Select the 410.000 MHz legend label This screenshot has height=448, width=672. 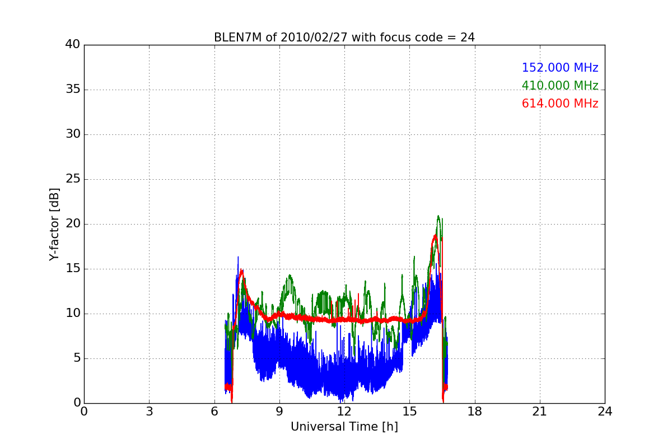(x=560, y=86)
